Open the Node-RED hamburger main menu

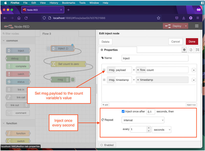[197, 26]
